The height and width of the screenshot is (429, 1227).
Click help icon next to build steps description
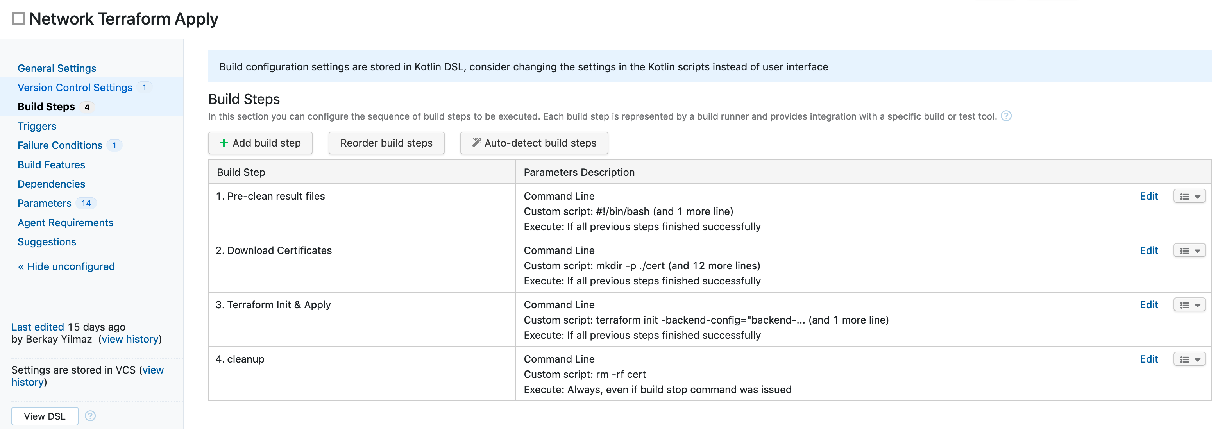coord(1007,116)
